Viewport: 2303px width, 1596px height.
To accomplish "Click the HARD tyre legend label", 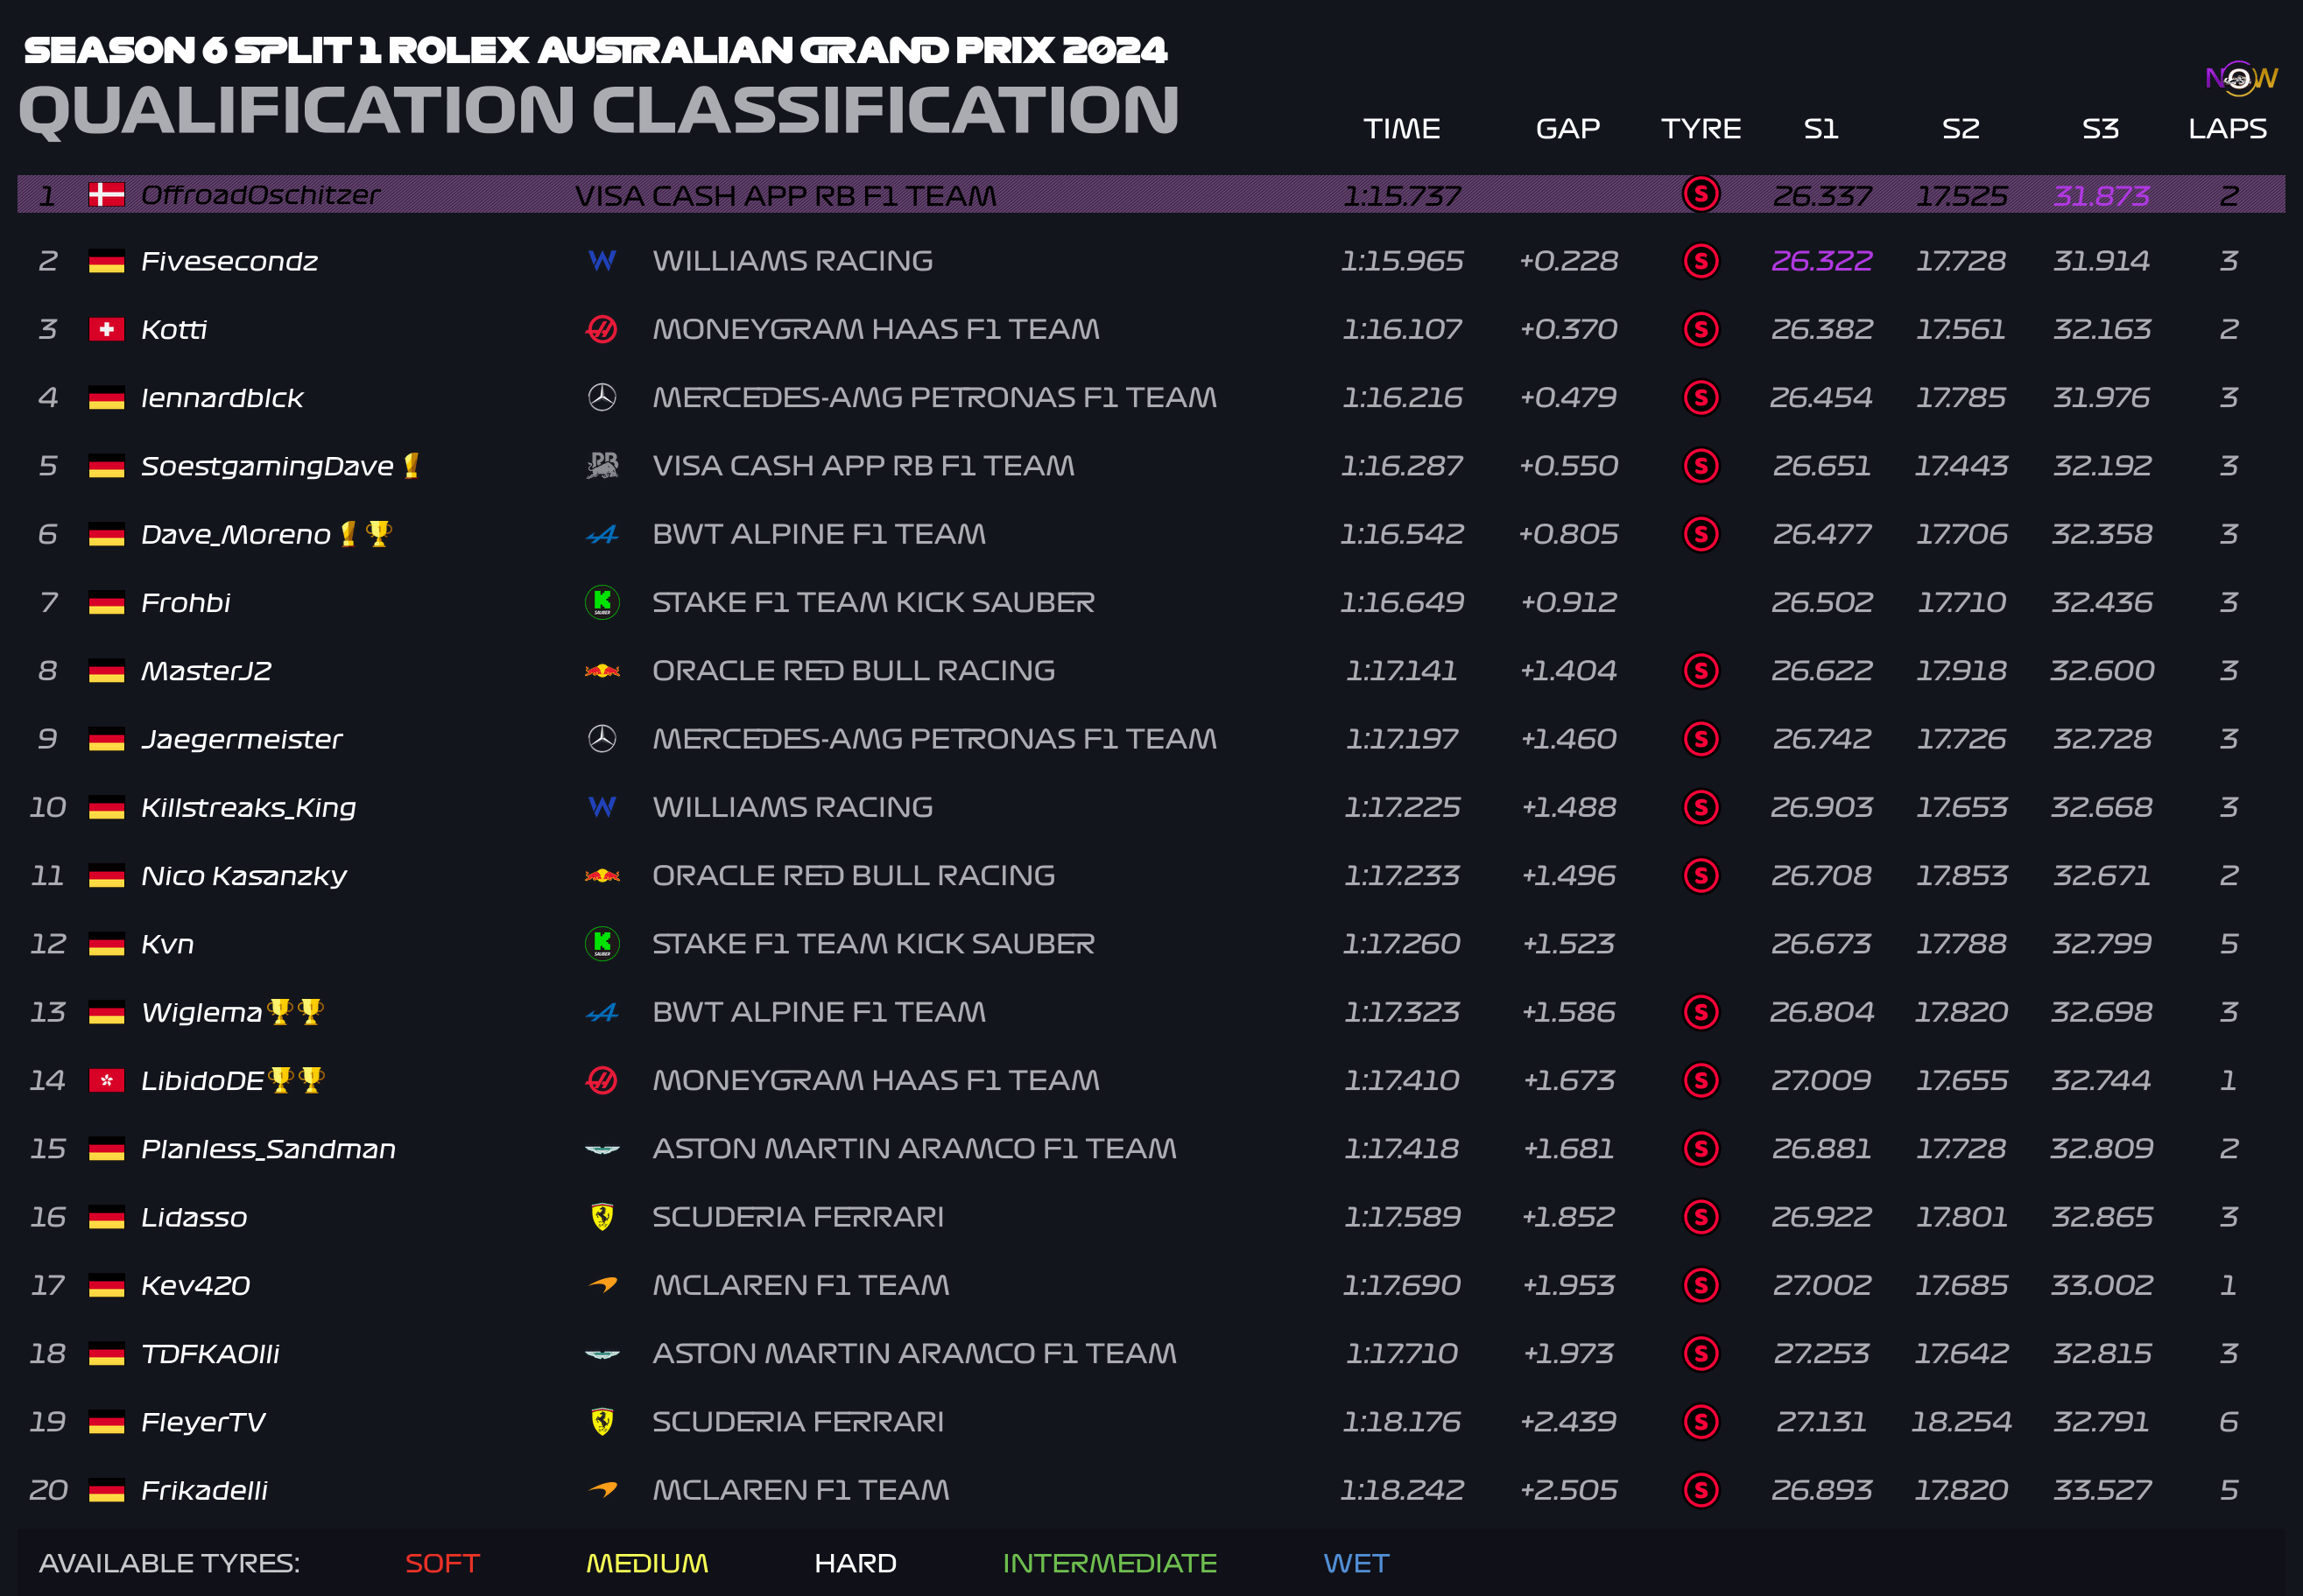I will click(x=855, y=1563).
